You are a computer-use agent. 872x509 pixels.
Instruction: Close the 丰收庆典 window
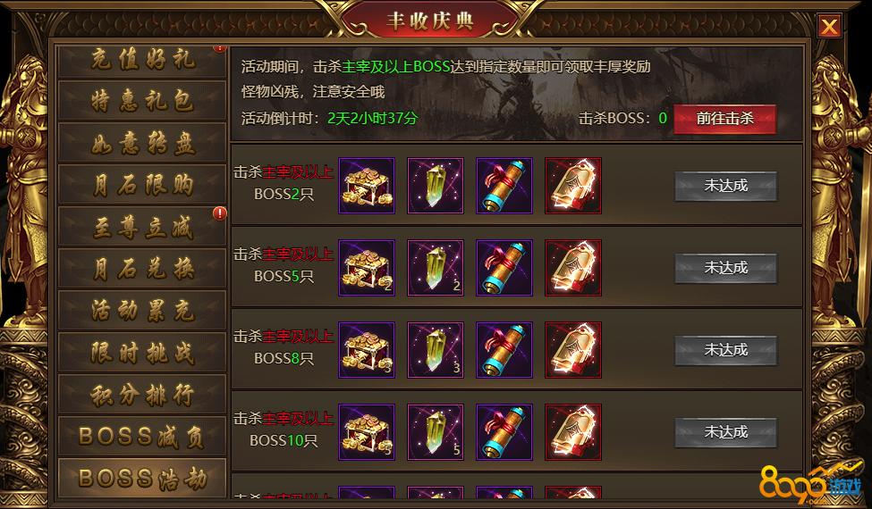point(829,26)
